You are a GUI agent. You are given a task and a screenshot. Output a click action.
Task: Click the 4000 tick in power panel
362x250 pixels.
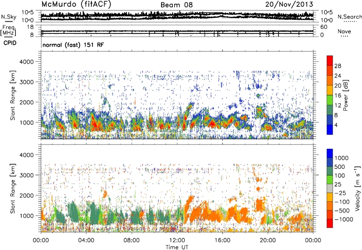[x=26, y=62]
